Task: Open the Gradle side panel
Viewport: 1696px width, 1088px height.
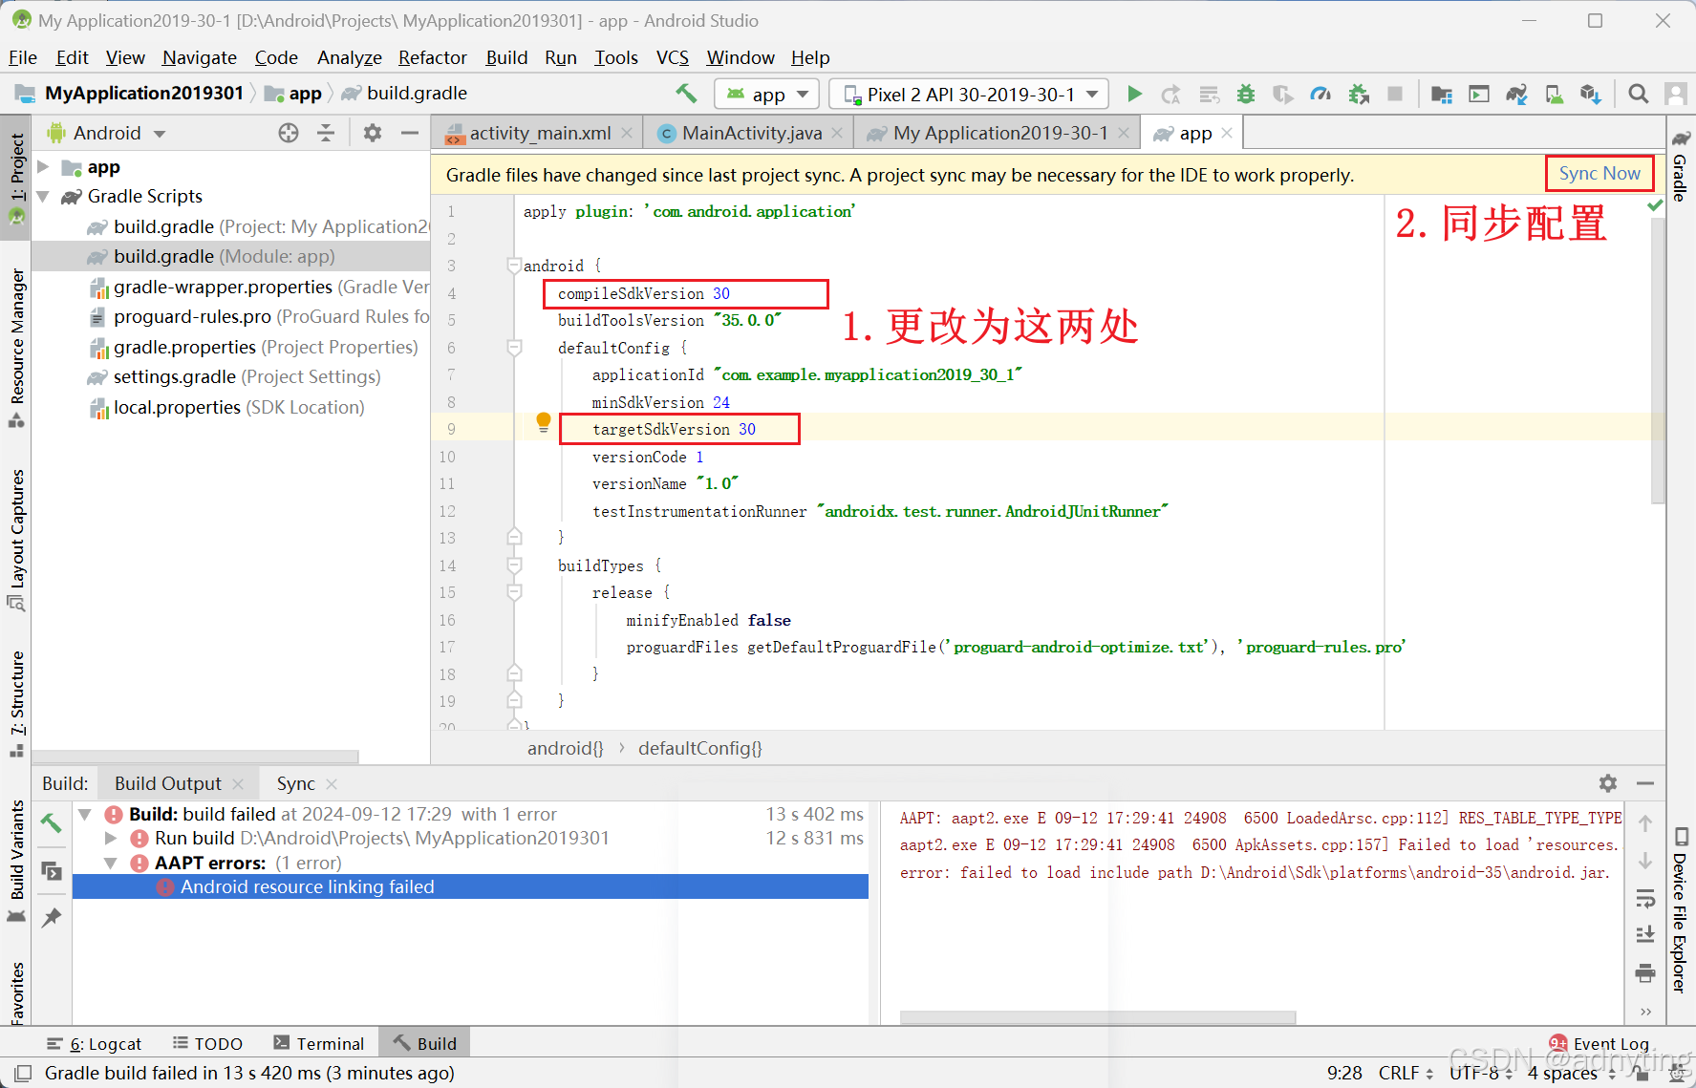Action: point(1680,166)
